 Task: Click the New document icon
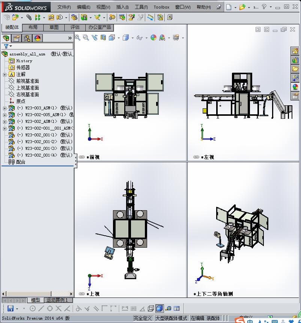[229, 7]
